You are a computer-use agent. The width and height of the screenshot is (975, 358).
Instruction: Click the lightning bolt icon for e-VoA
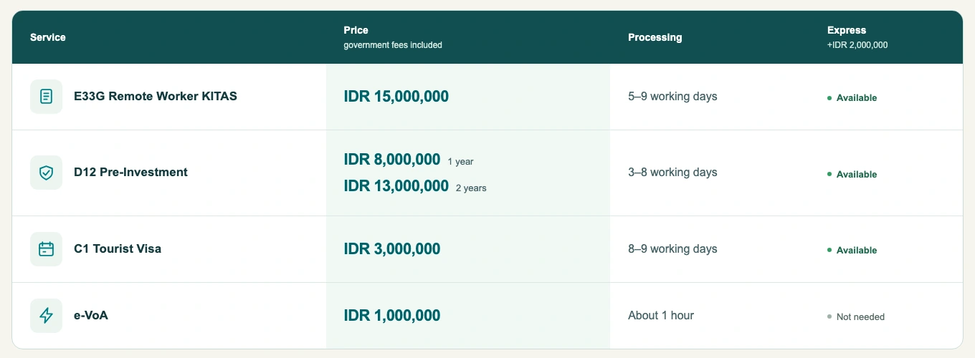coord(47,316)
